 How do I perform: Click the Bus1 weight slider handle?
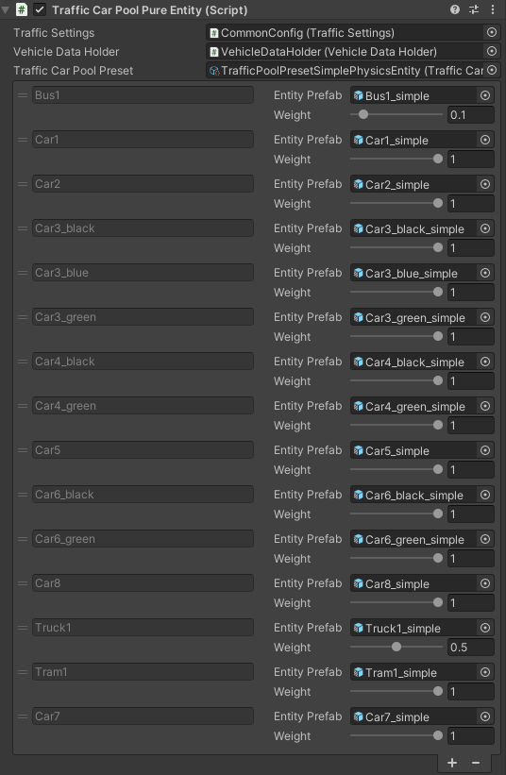click(363, 114)
